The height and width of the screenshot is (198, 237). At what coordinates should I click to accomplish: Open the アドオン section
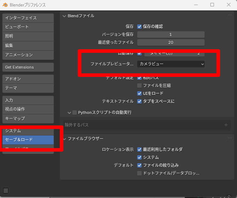coord(28,79)
